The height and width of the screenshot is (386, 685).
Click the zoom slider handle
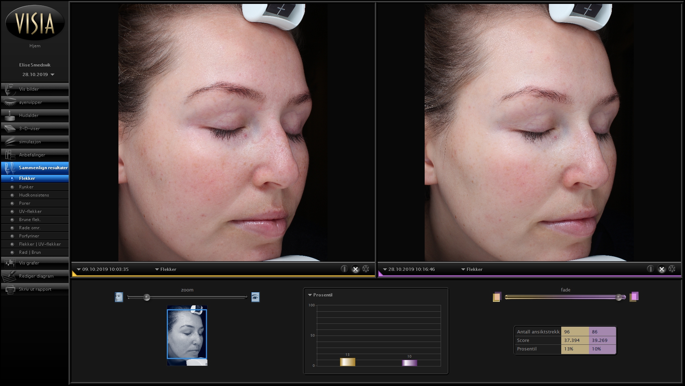tap(147, 297)
